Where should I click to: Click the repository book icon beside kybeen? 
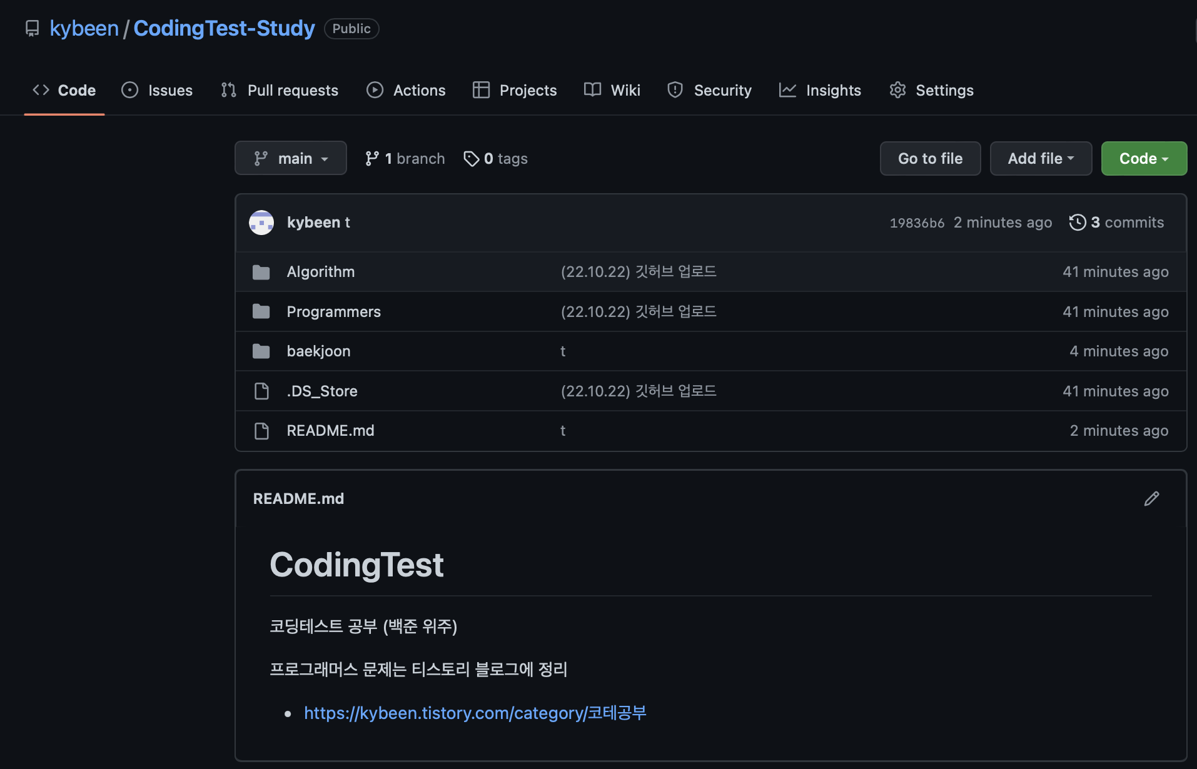coord(32,29)
